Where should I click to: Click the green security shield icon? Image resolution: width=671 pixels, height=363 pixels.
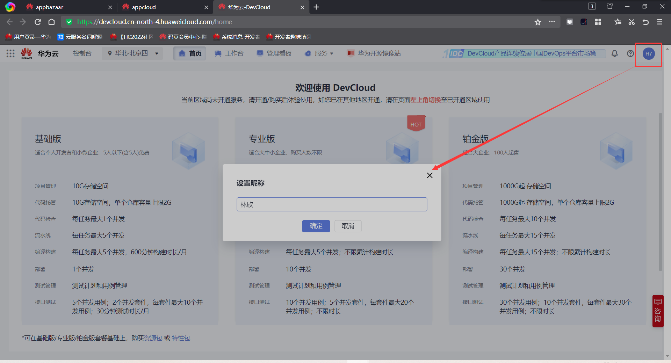coord(69,22)
